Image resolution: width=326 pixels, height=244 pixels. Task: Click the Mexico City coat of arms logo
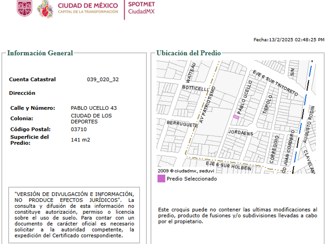coord(24,9)
